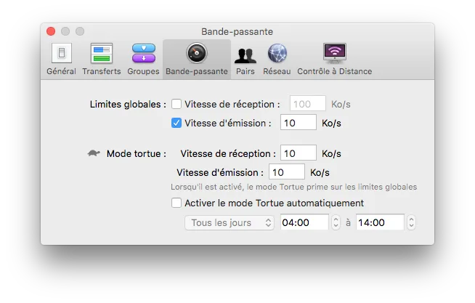Click the Bande-passante window title
This screenshot has width=475, height=303.
pyautogui.click(x=238, y=31)
